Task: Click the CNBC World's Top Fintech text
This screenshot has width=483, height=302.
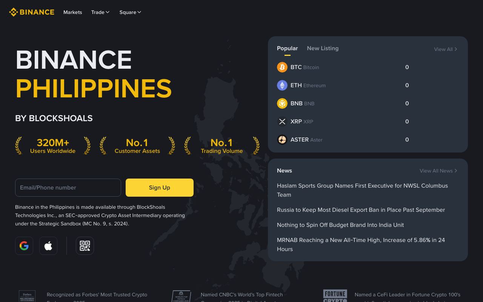Action: pos(241,297)
